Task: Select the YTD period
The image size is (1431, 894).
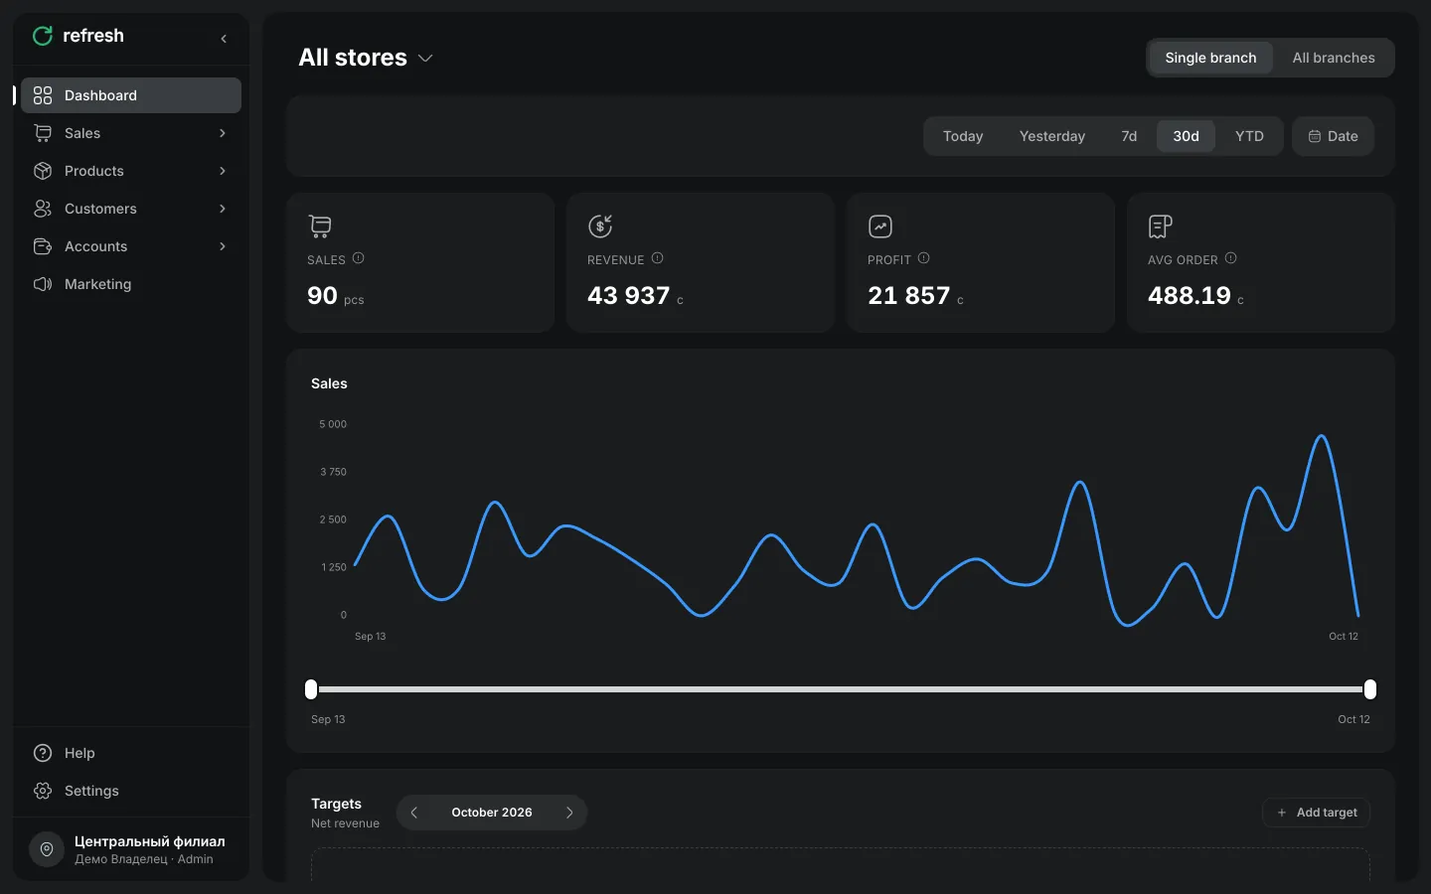Action: coord(1249,136)
